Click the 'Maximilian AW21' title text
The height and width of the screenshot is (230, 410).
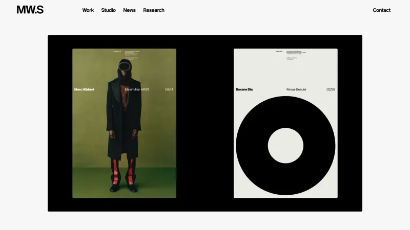137,89
